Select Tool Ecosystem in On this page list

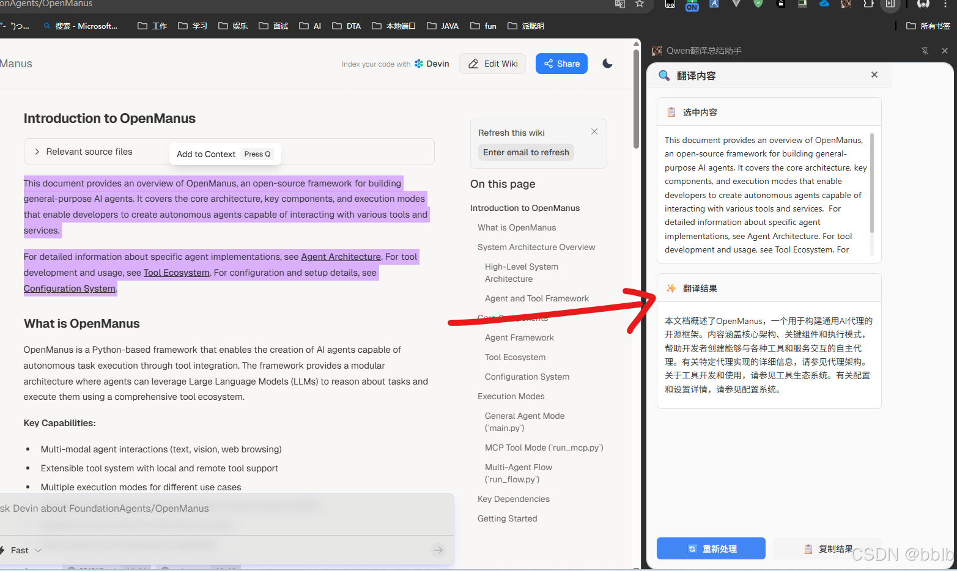515,357
